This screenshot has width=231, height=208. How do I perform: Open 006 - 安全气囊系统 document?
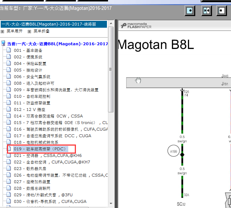tap(32, 77)
